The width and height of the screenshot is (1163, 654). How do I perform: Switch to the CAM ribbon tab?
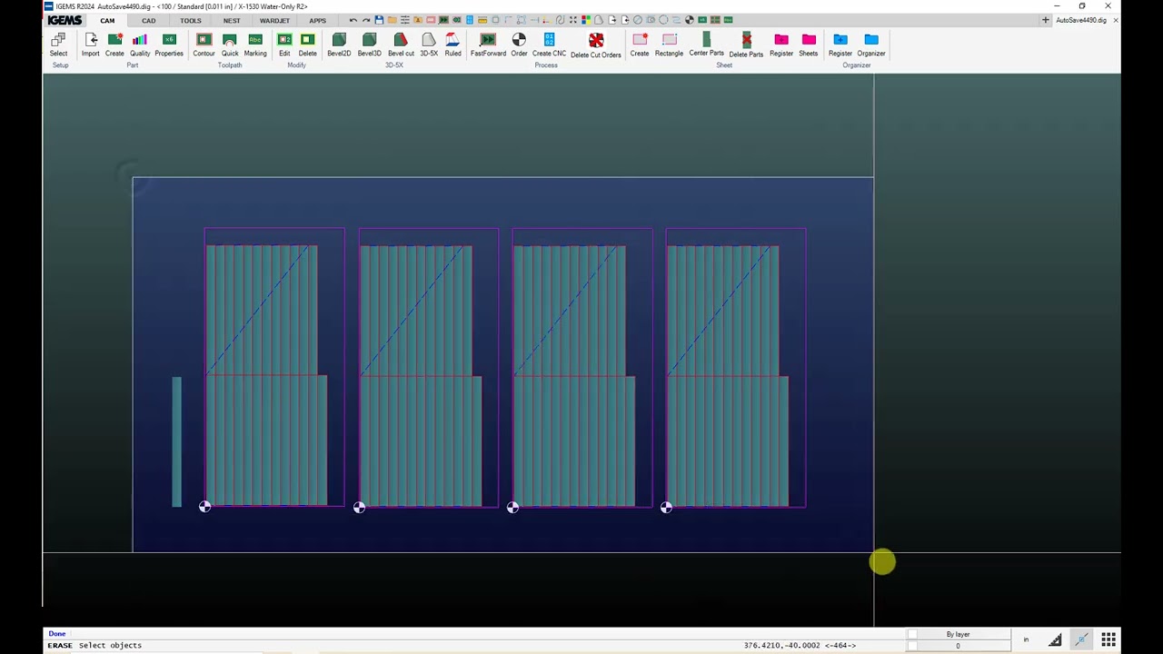(107, 20)
